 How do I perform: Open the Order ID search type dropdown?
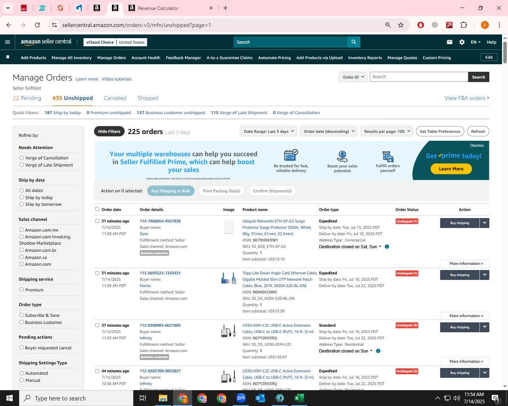point(353,77)
